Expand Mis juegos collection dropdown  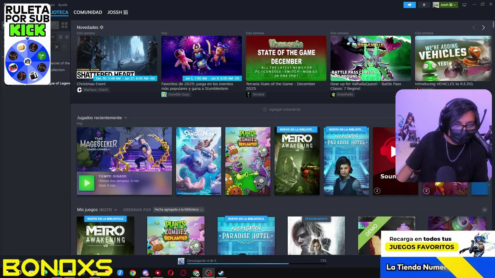point(115,210)
